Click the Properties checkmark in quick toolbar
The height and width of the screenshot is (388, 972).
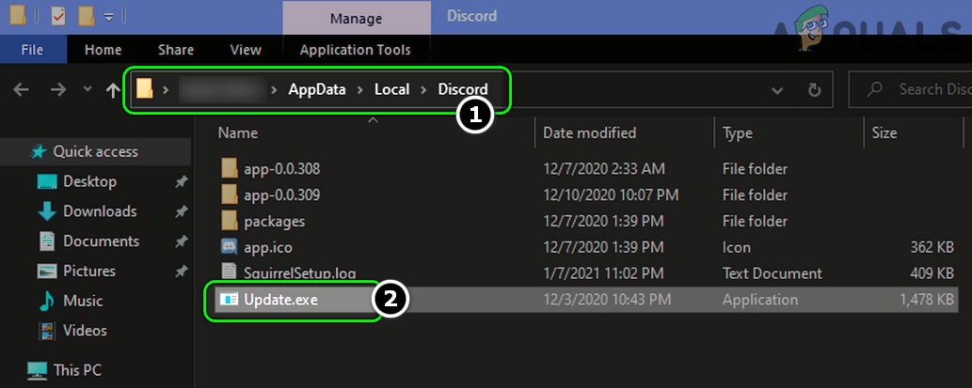tap(58, 16)
